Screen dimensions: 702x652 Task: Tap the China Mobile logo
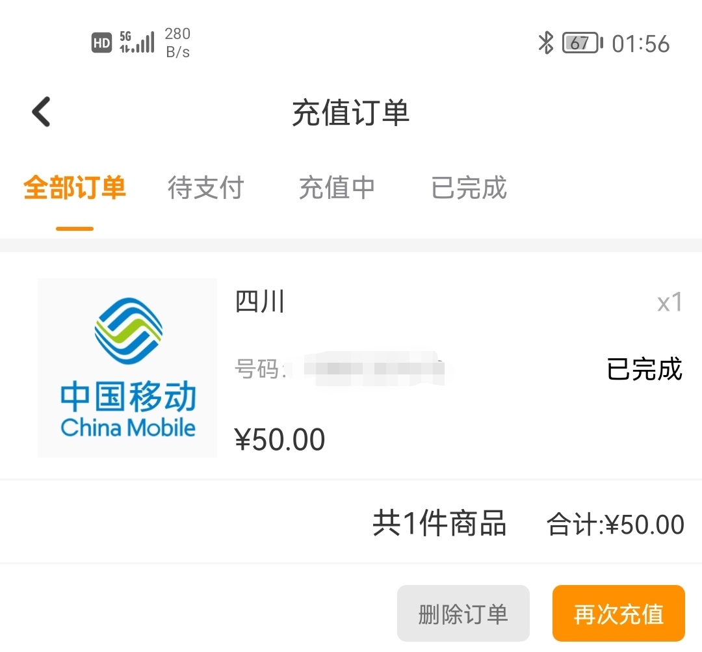point(127,367)
